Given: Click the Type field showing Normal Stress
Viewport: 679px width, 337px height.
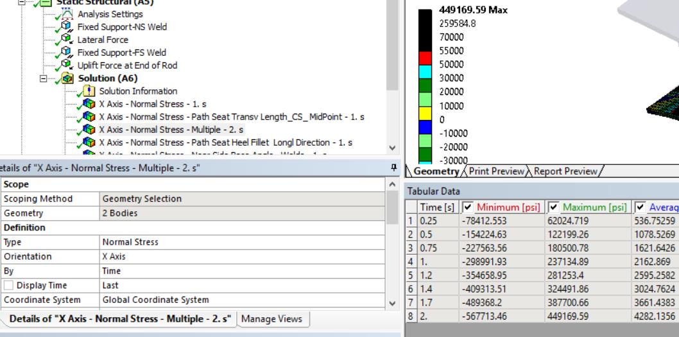Looking at the screenshot, I should 242,242.
